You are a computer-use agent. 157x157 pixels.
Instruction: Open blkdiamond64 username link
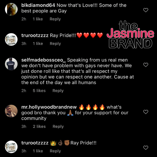pyautogui.click(x=38, y=5)
